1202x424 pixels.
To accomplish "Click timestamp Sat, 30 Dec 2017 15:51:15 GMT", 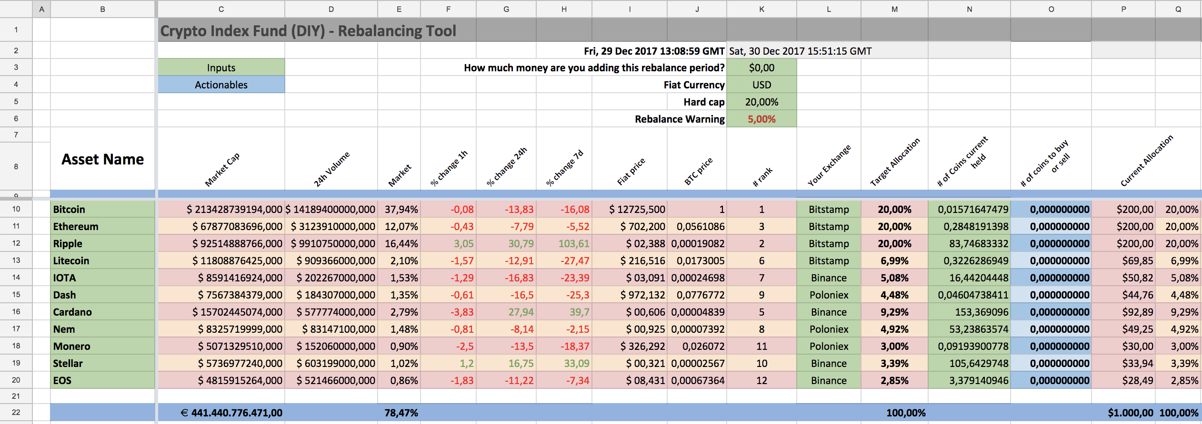I will [x=801, y=51].
